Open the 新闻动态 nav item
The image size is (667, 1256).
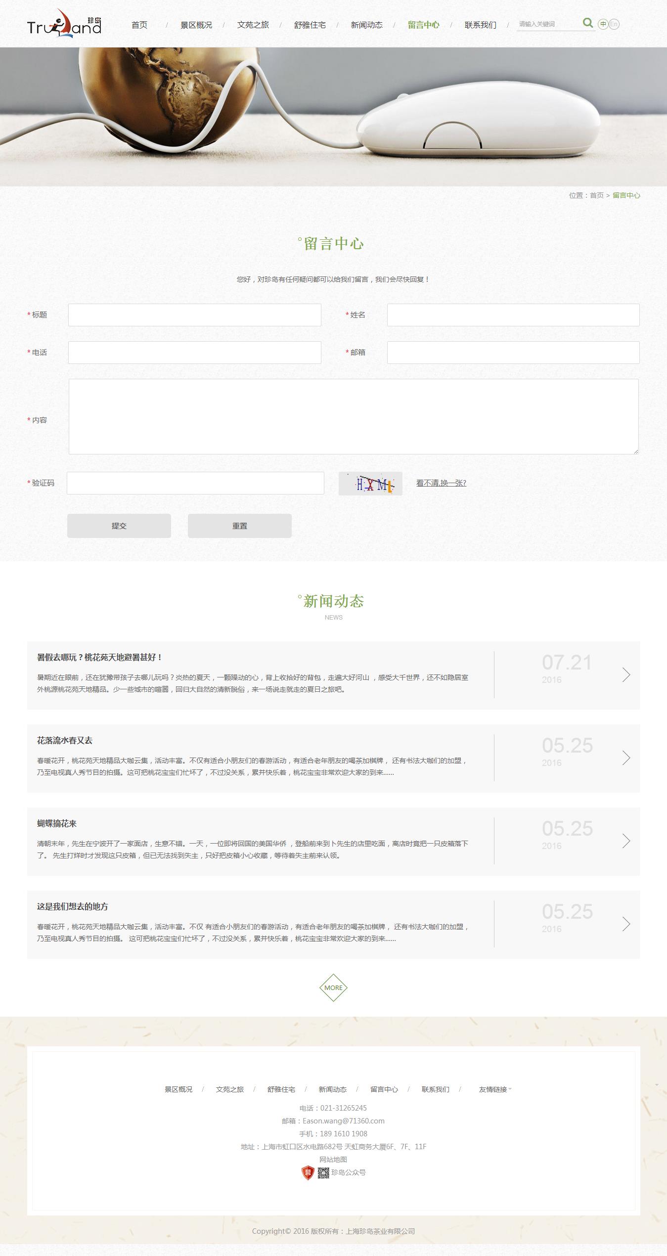(367, 25)
